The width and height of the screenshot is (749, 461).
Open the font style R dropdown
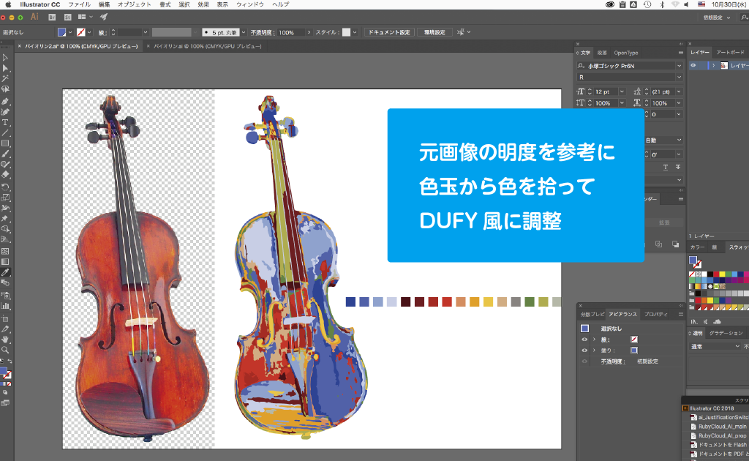pos(679,78)
